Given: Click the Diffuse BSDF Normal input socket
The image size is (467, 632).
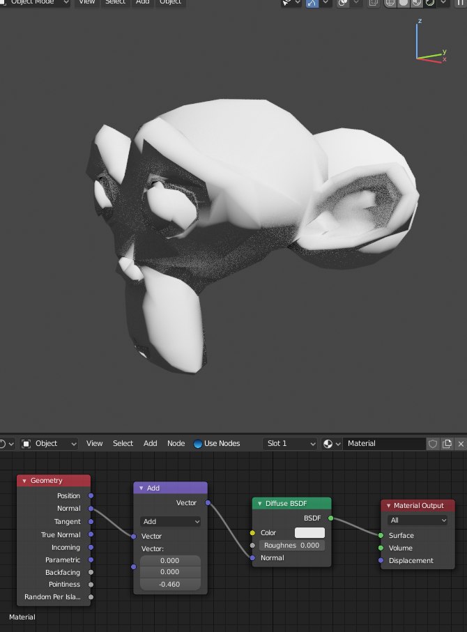Looking at the screenshot, I should 252,558.
